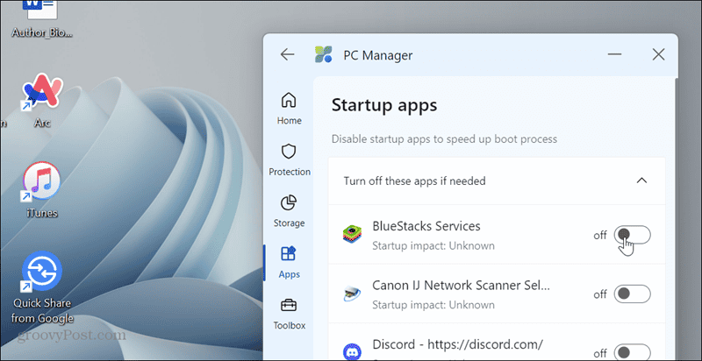Click the 'Startup apps' heading
This screenshot has width=702, height=361.
(384, 105)
